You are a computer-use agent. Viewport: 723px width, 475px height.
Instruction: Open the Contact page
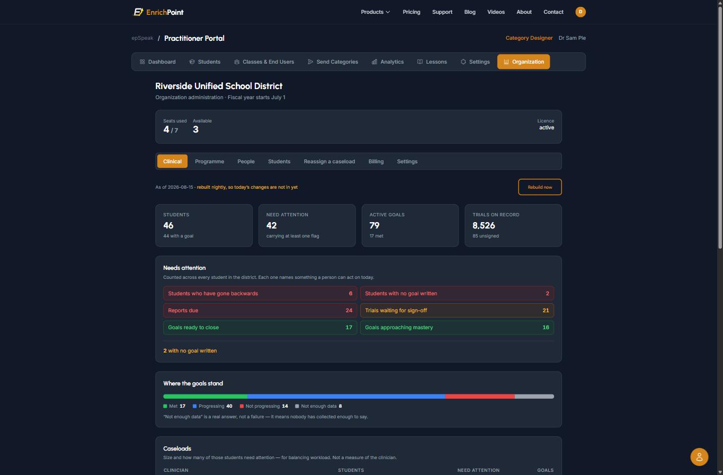point(554,12)
